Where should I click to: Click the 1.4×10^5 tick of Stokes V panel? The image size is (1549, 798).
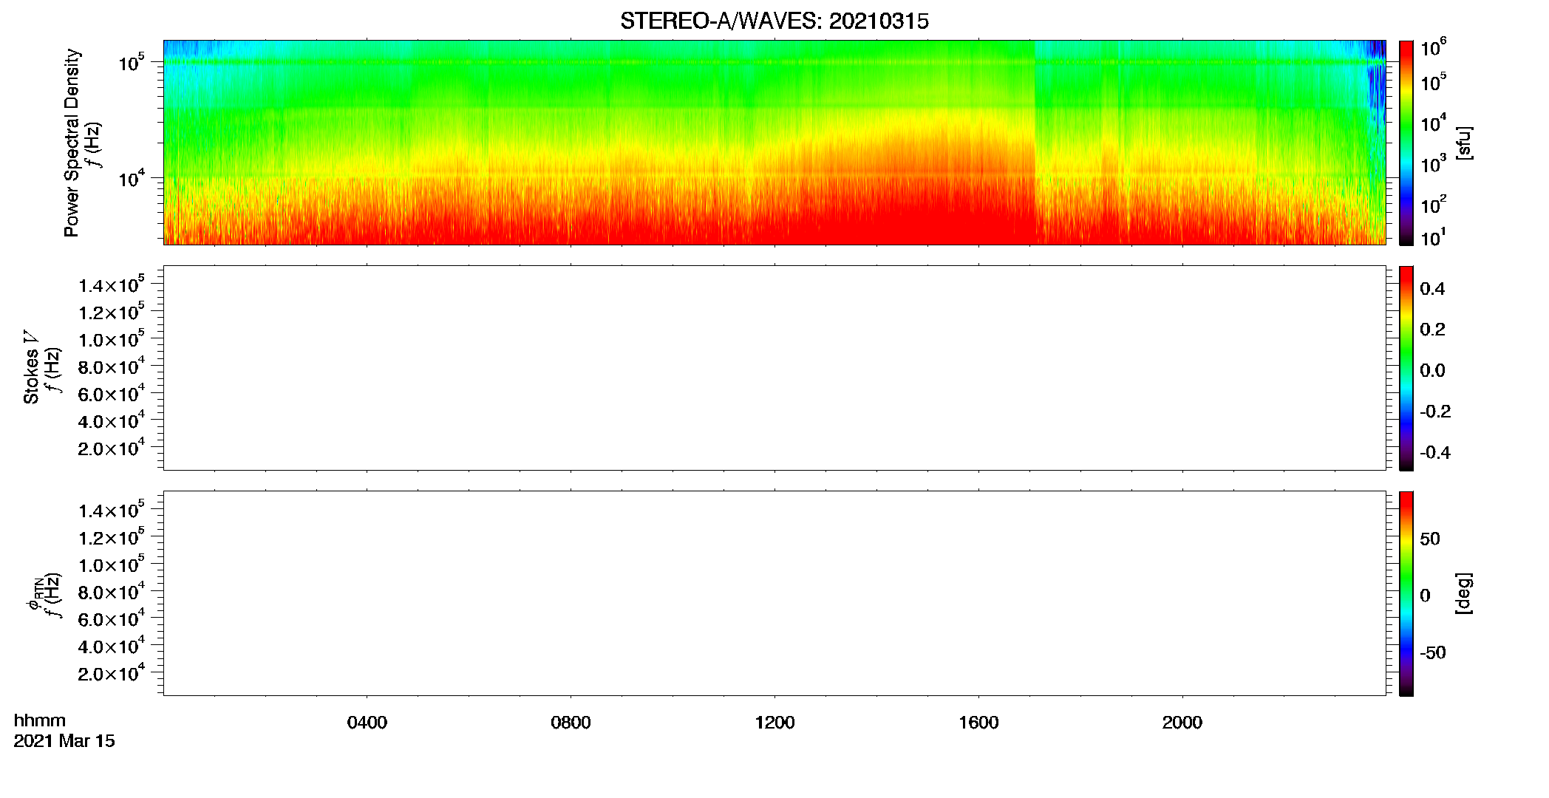[111, 284]
